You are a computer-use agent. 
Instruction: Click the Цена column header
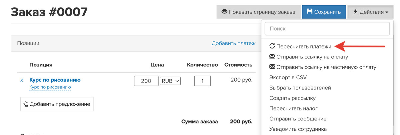(157, 65)
